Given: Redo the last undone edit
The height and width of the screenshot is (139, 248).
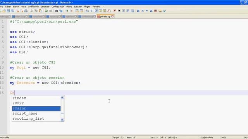Looking at the screenshot, I should click(x=51, y=11).
